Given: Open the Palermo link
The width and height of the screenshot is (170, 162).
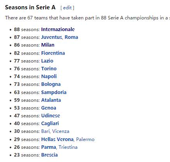Looking at the screenshot, I should [85, 139].
